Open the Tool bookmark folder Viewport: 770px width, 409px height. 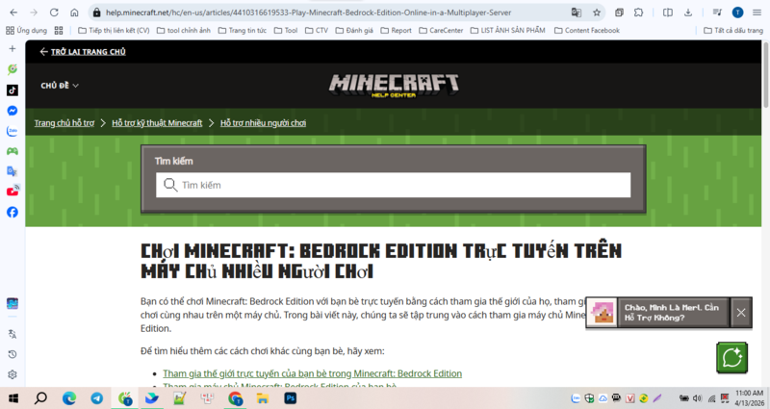click(x=286, y=31)
